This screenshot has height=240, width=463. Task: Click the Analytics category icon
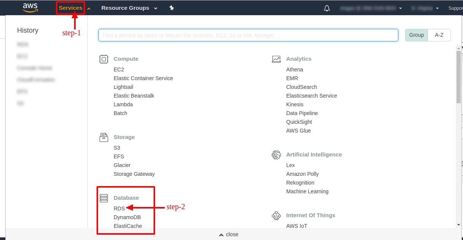(x=276, y=59)
